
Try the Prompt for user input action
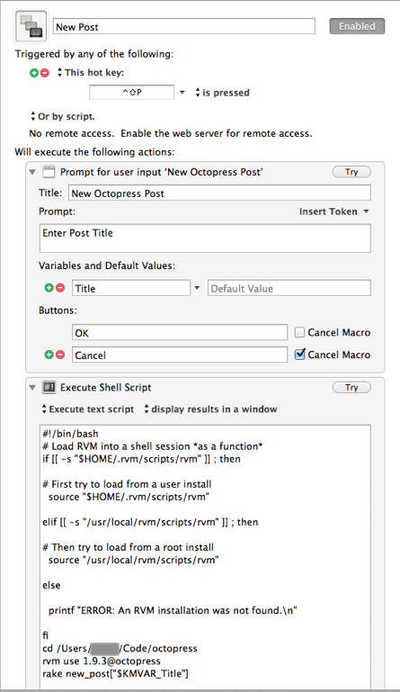coord(351,172)
